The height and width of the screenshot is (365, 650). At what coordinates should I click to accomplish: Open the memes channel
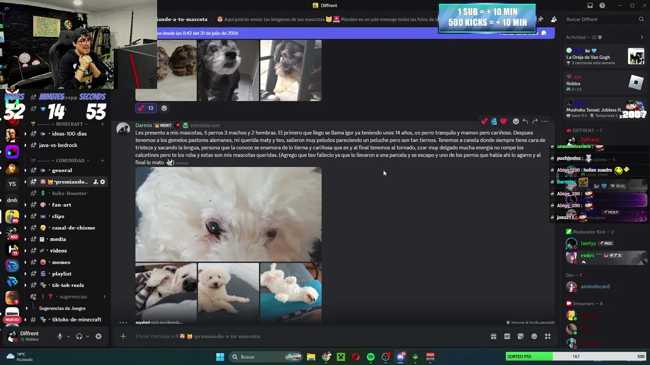(x=67, y=262)
